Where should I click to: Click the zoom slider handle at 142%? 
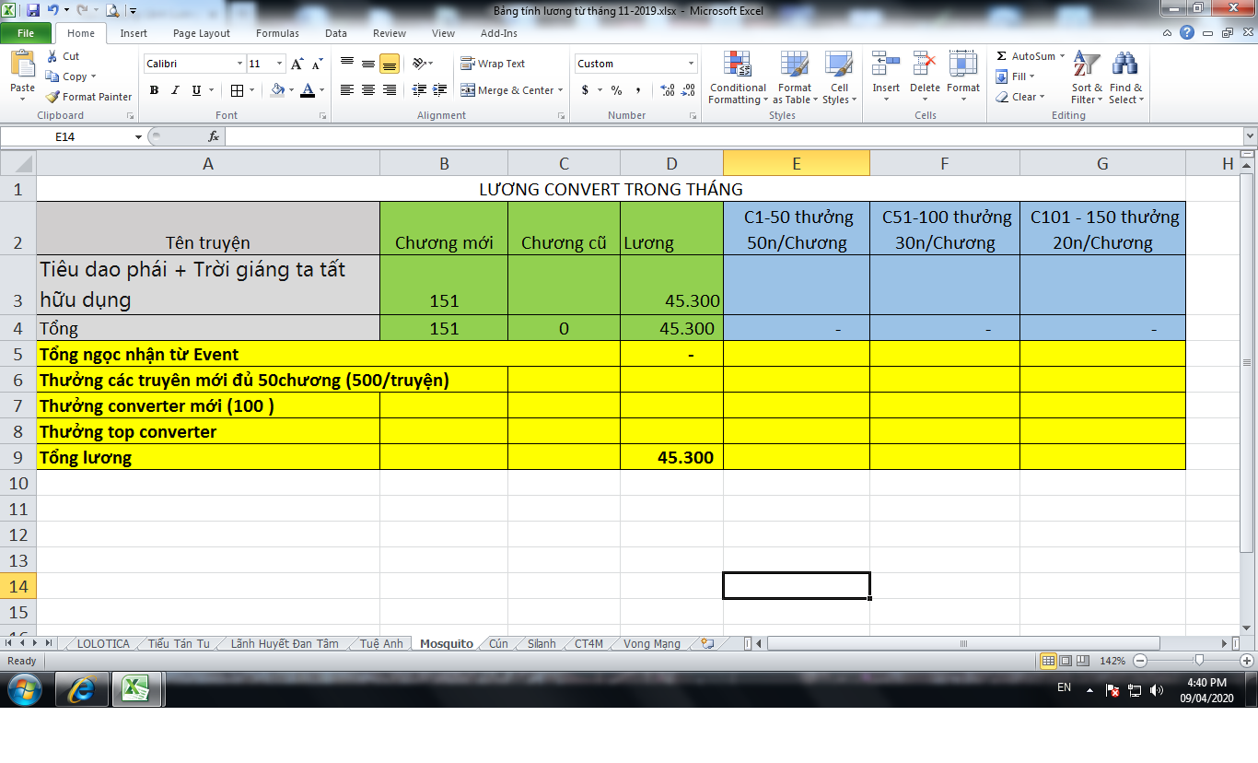point(1198,661)
